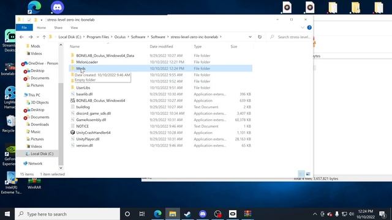Go up one folder level
392x220 pixels.
[x=44, y=37]
